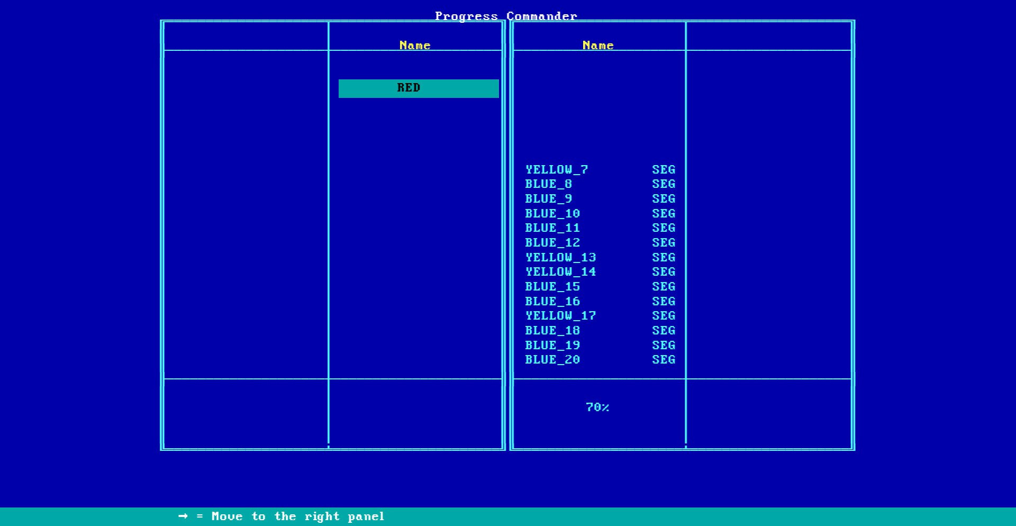
Task: Click the YELLOW_7 segment file
Action: [557, 170]
